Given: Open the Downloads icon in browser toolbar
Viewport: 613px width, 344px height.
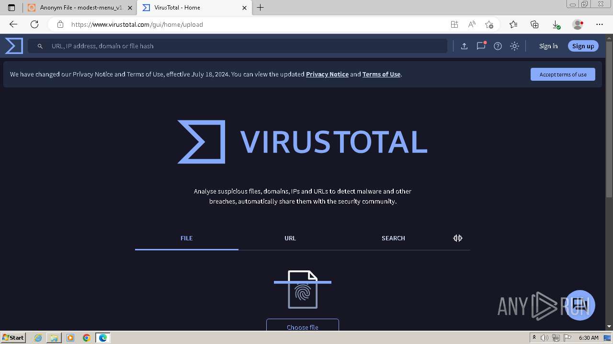Looking at the screenshot, I should 556,24.
